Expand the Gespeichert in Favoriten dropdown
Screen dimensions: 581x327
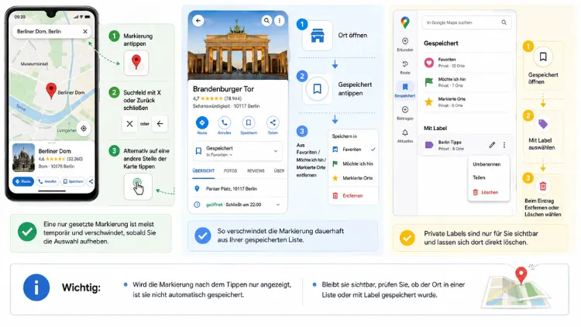point(238,151)
